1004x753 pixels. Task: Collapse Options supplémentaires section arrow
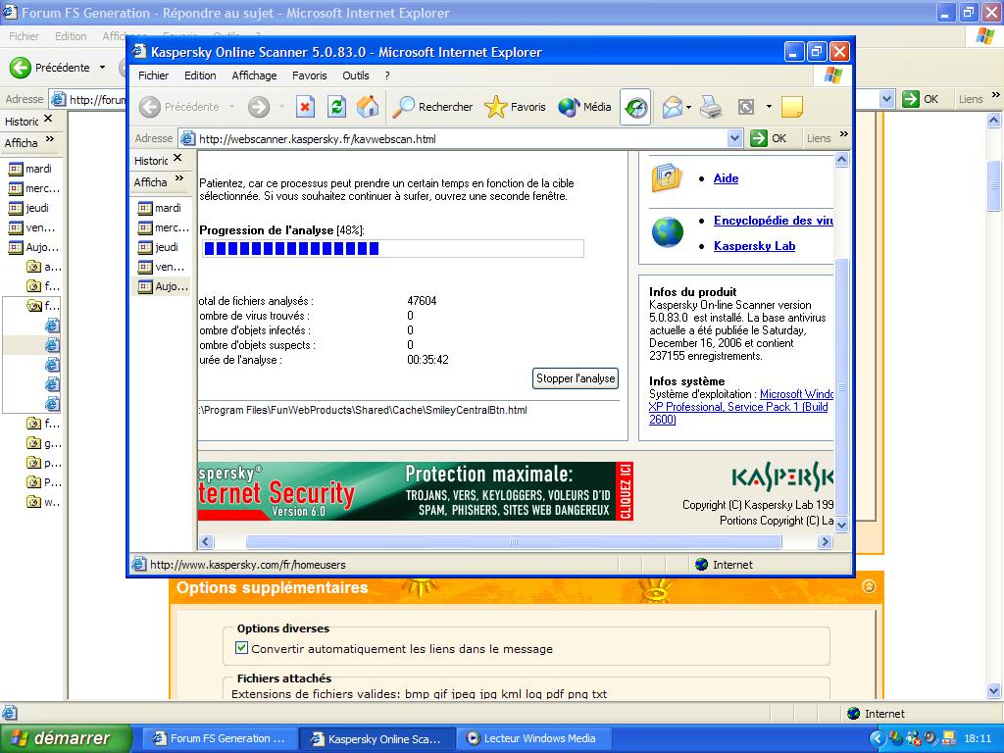pyautogui.click(x=869, y=586)
